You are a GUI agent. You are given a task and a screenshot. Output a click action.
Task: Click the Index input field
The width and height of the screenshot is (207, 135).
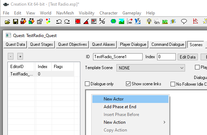pos(166,57)
